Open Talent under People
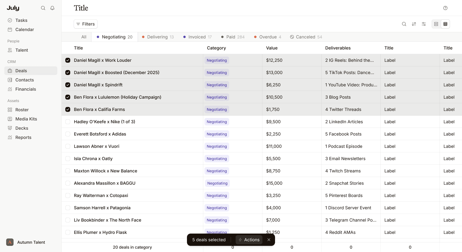The image size is (462, 252). click(31, 50)
